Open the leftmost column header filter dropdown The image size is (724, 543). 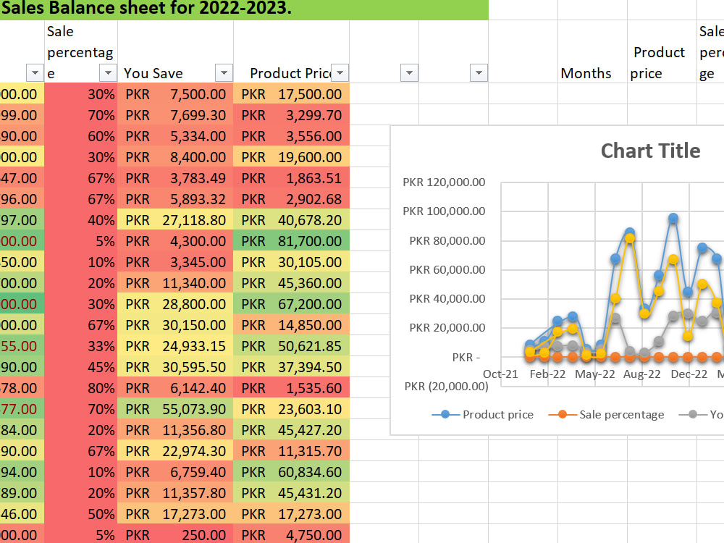click(x=34, y=72)
